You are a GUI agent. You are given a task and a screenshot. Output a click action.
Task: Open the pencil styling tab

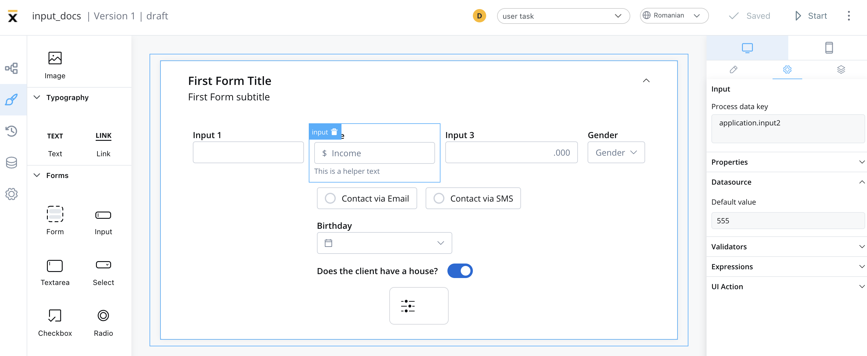[733, 70]
